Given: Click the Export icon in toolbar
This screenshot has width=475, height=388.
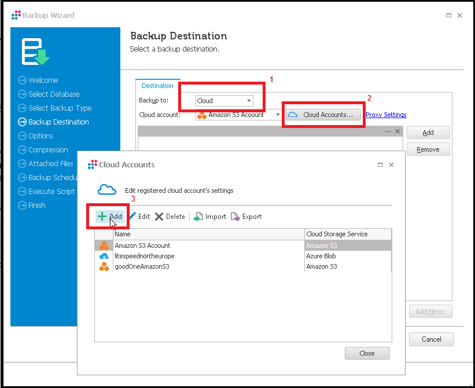Looking at the screenshot, I should click(x=235, y=217).
